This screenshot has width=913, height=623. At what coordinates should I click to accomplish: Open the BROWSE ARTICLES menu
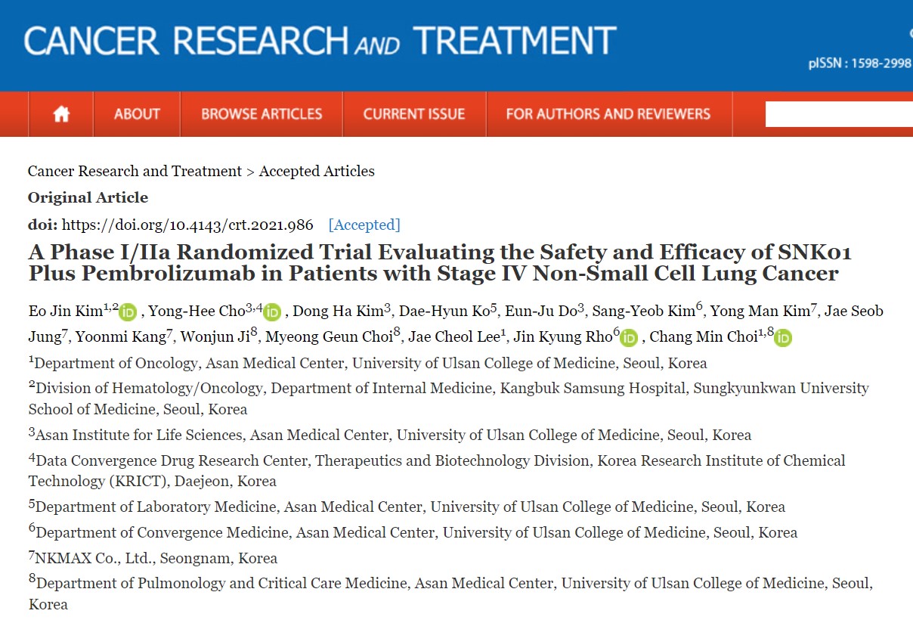tap(262, 114)
